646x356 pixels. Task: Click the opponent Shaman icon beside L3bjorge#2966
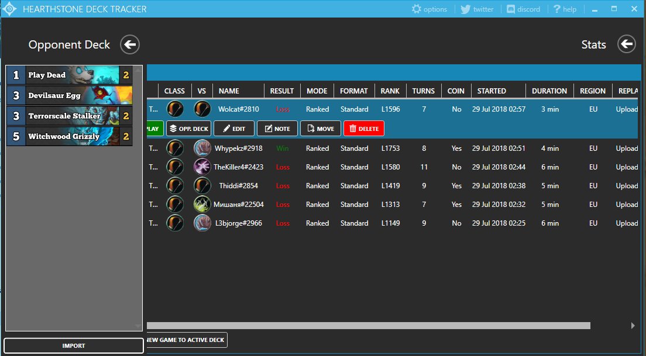(x=202, y=223)
